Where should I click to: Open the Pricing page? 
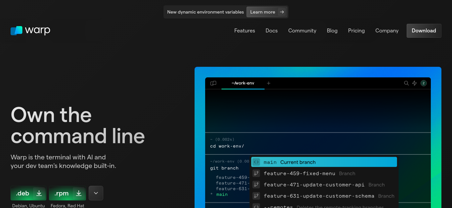356,31
